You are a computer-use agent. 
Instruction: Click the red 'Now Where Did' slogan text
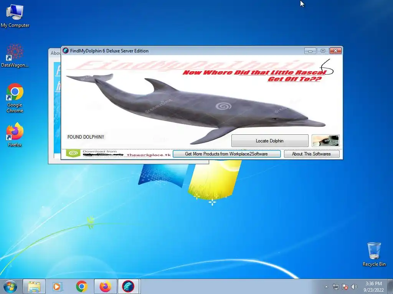pyautogui.click(x=254, y=76)
